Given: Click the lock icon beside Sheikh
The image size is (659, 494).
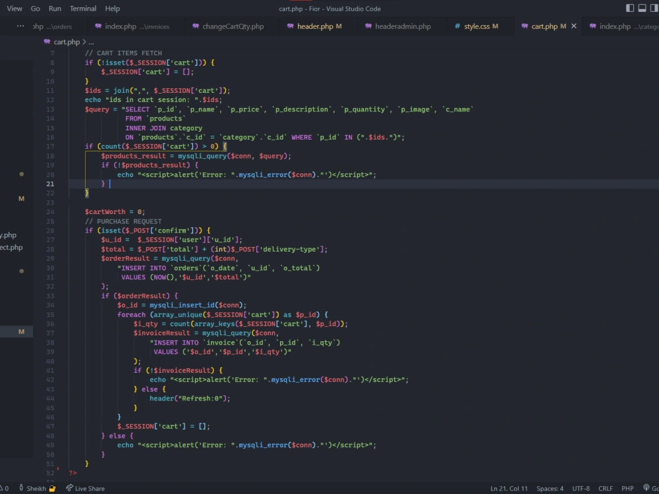Looking at the screenshot, I should [x=52, y=489].
